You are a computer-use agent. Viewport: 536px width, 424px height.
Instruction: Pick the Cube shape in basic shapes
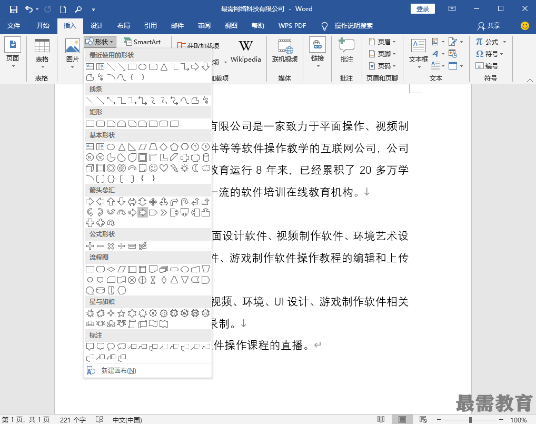coord(90,168)
